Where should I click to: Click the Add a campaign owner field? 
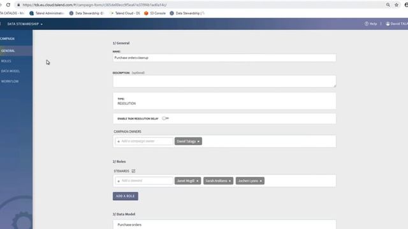(x=144, y=141)
